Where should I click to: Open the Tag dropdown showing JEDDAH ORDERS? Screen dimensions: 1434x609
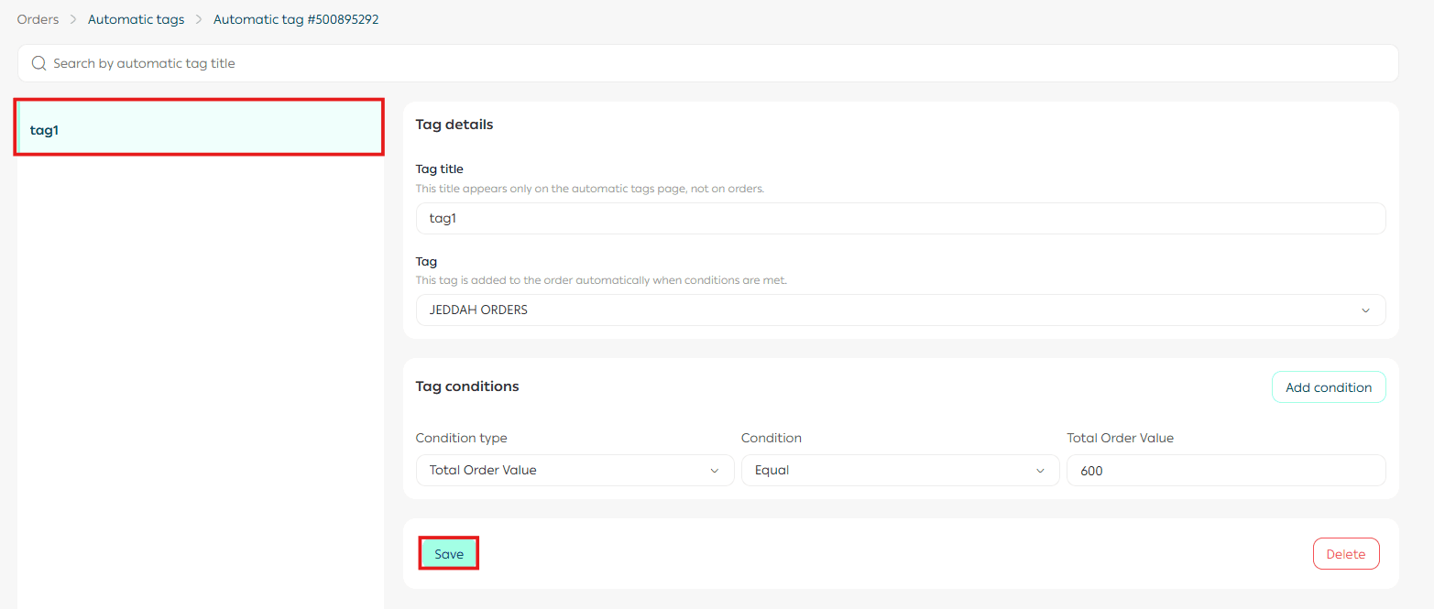point(900,310)
